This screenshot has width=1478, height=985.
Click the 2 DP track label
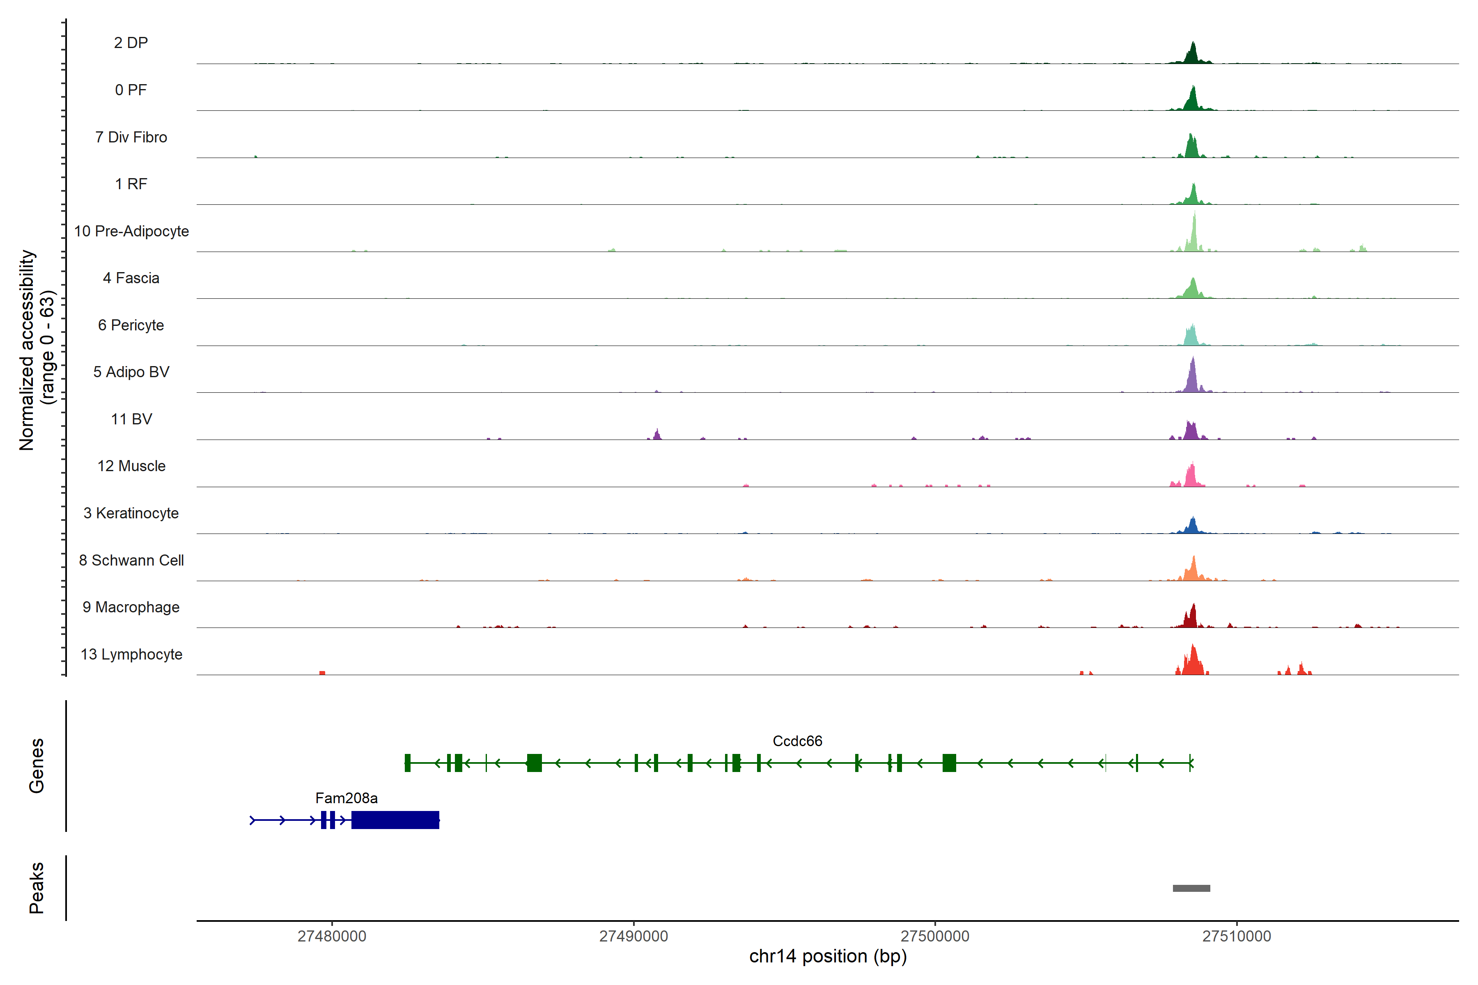tap(131, 43)
